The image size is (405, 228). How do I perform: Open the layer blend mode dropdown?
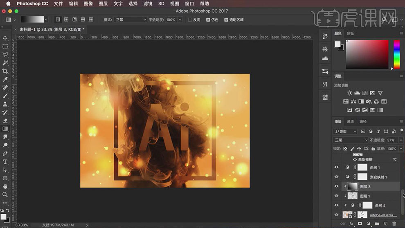click(351, 140)
